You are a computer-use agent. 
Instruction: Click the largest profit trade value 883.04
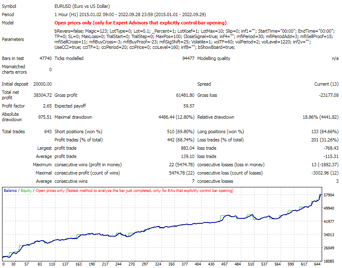187,148
